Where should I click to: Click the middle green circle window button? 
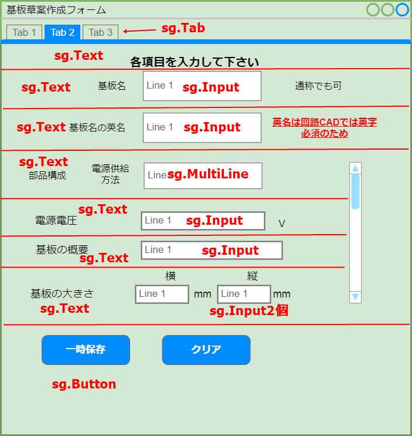(x=387, y=10)
